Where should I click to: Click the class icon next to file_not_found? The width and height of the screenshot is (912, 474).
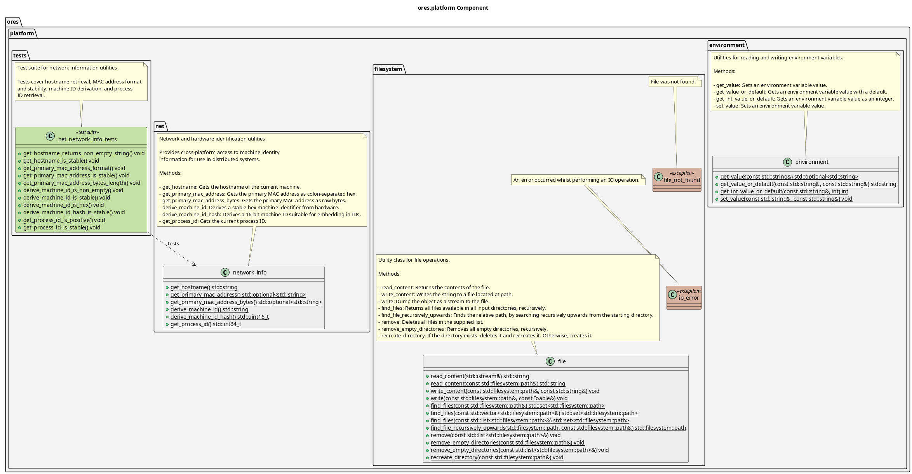658,177
